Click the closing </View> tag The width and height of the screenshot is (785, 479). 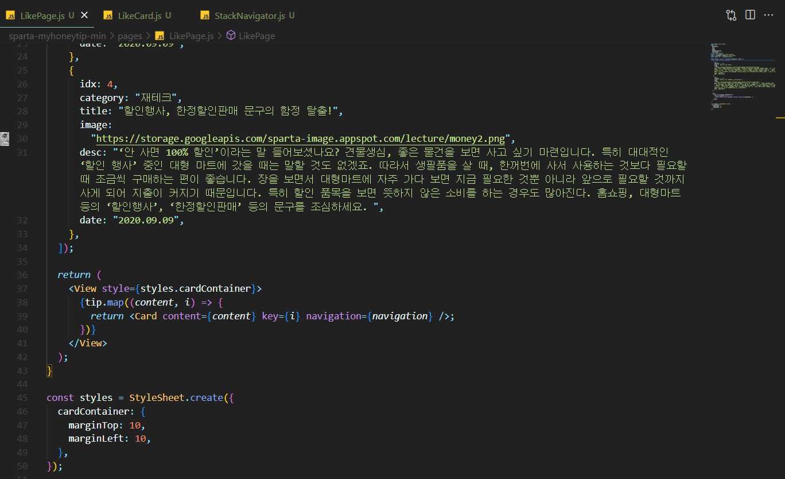point(88,343)
